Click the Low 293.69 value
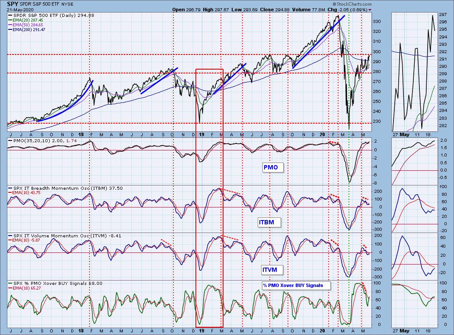454x335 pixels. (244, 10)
